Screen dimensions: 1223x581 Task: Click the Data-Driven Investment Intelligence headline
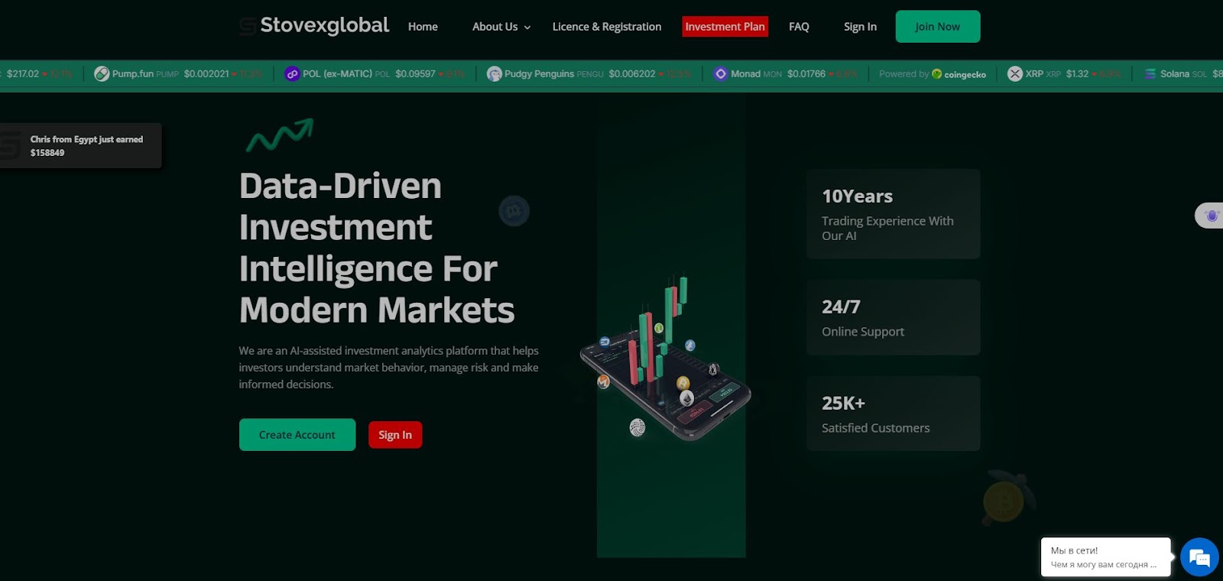(x=377, y=248)
